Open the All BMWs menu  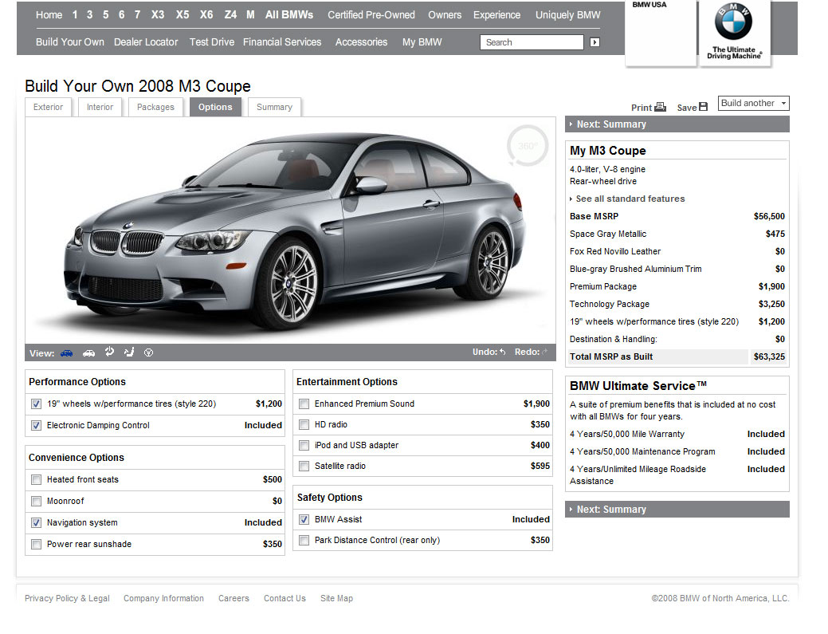tap(288, 15)
